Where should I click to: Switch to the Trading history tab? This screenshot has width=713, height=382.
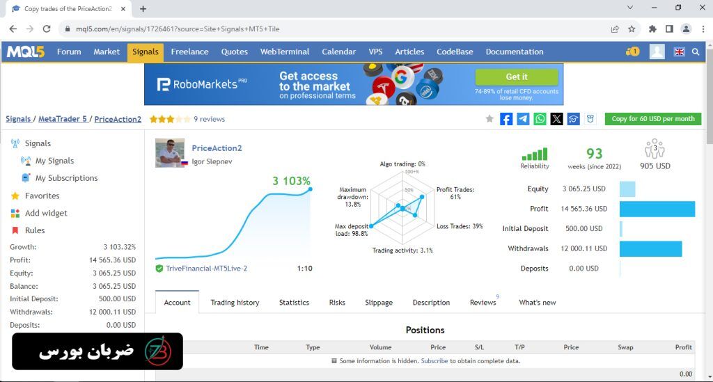(x=235, y=303)
